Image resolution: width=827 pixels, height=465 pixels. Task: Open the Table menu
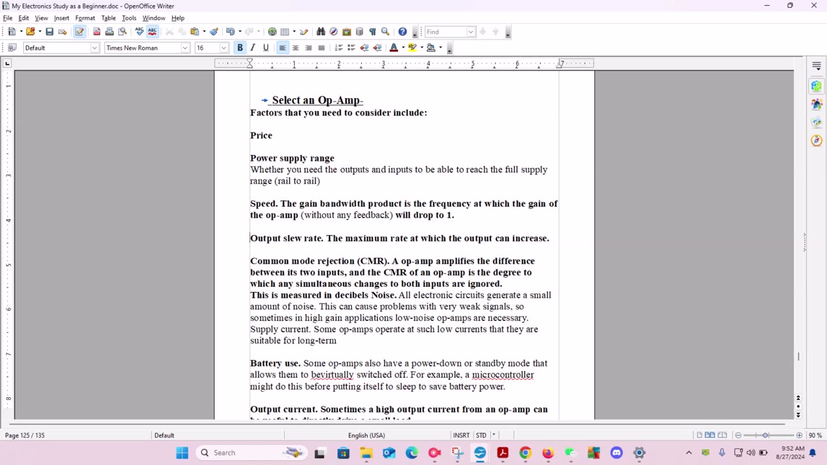coord(109,18)
